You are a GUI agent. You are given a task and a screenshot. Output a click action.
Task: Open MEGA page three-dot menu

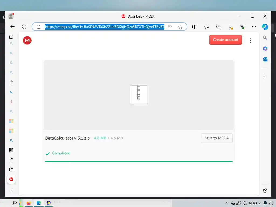[251, 40]
